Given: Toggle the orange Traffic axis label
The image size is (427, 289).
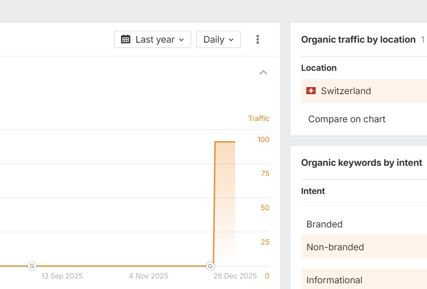Looking at the screenshot, I should point(258,118).
